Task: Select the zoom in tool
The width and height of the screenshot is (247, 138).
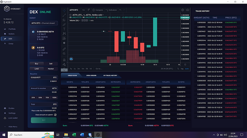Action: click(x=64, y=54)
